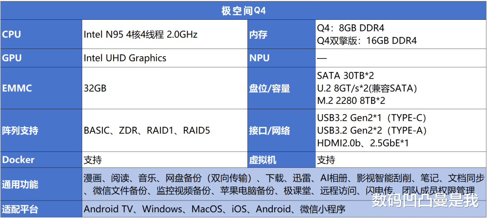The image size is (487, 218).
Task: Click the Intel UHD Graphics cell
Action: pyautogui.click(x=125, y=58)
